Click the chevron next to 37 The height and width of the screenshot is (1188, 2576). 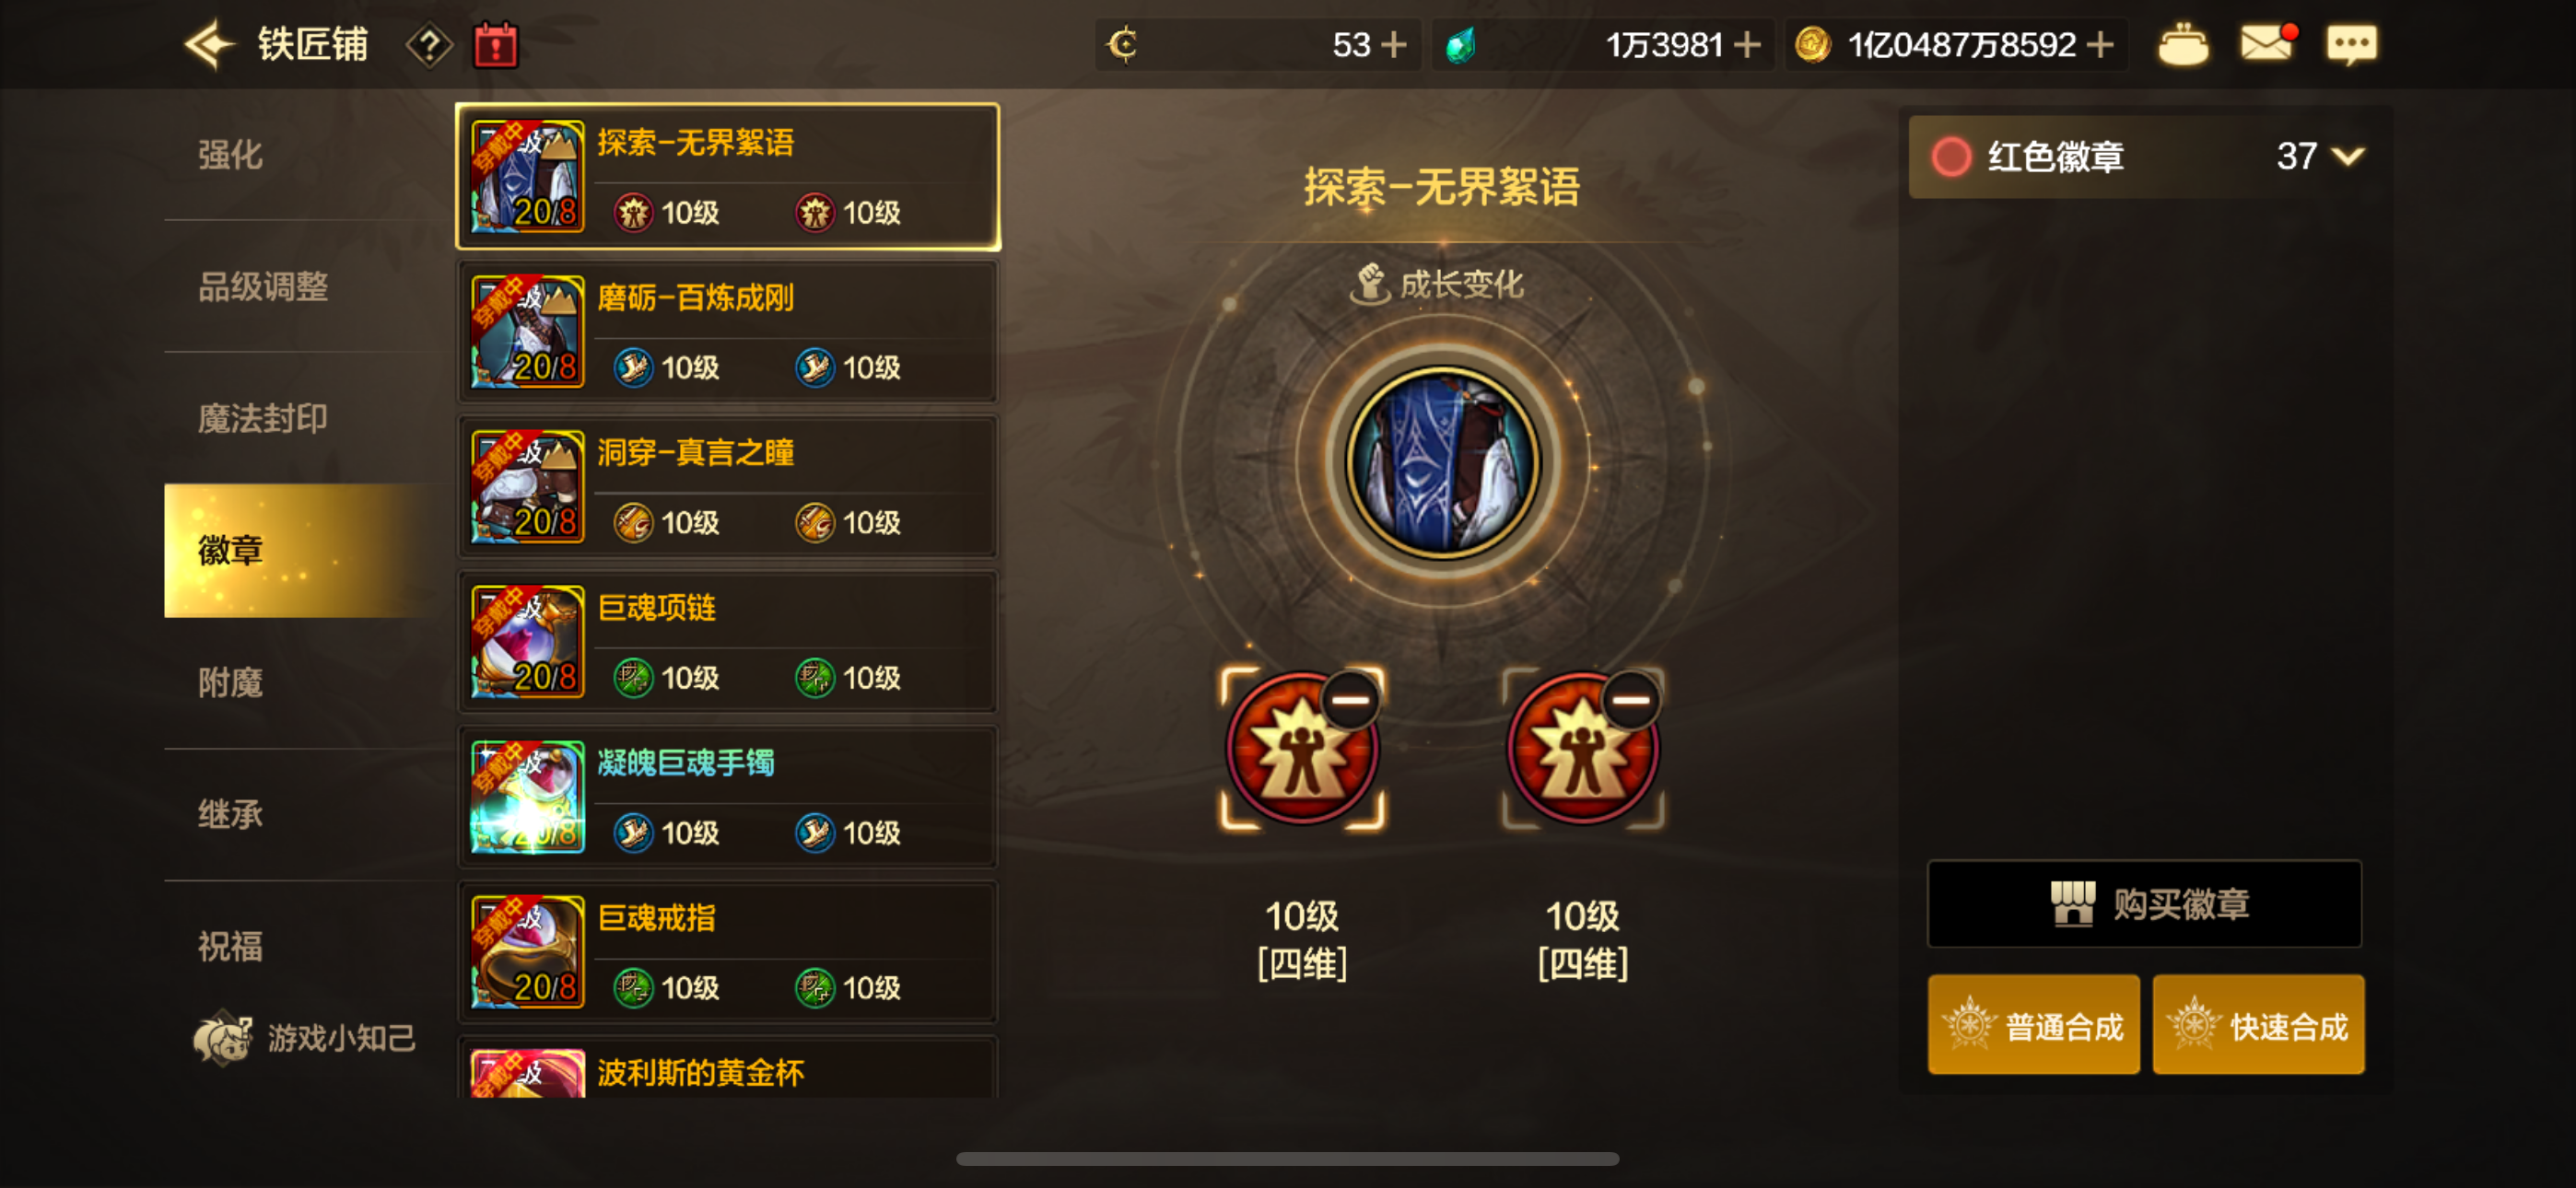click(2347, 157)
